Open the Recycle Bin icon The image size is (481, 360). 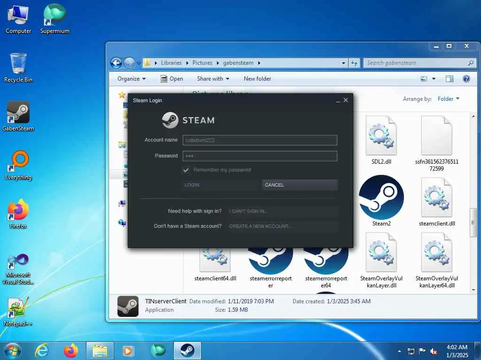(x=18, y=67)
